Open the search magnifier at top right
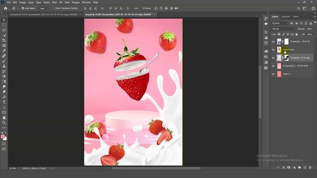Viewport: 317px width, 178px height. point(298,8)
